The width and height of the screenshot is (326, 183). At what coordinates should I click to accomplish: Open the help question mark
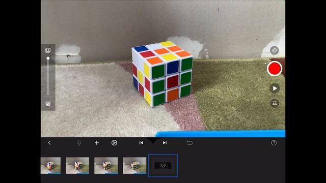274,143
